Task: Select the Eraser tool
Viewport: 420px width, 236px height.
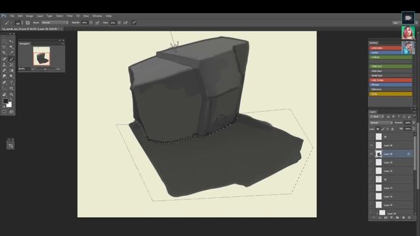Action: pyautogui.click(x=5, y=71)
